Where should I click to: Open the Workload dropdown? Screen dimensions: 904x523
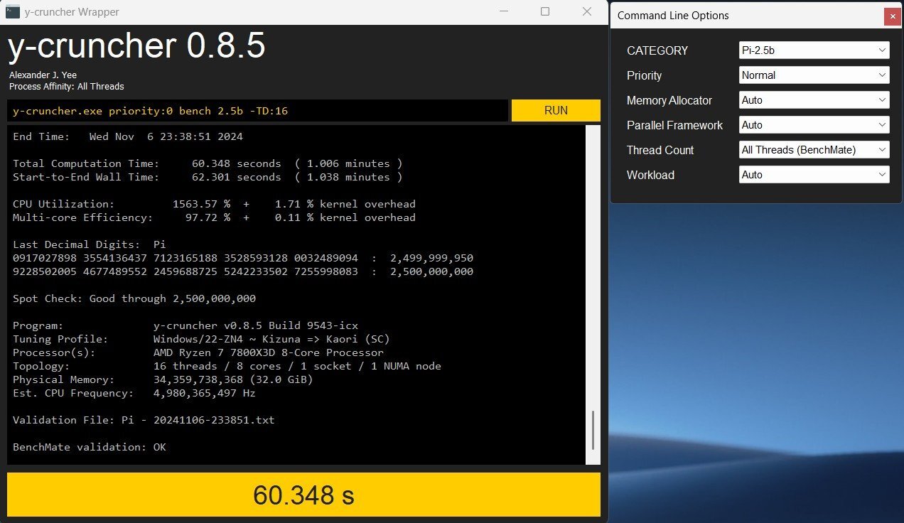coord(814,175)
